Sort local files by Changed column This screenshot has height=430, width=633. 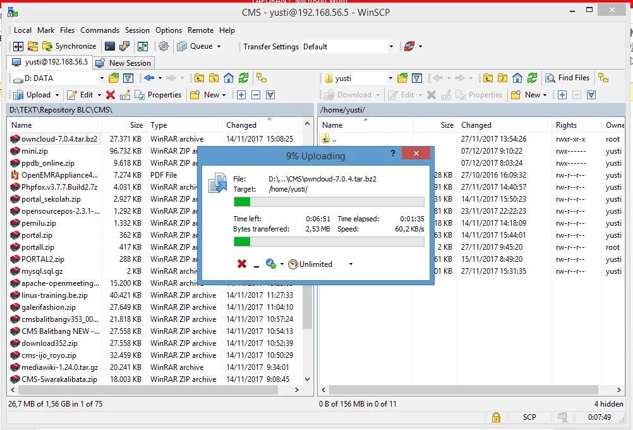(x=262, y=125)
